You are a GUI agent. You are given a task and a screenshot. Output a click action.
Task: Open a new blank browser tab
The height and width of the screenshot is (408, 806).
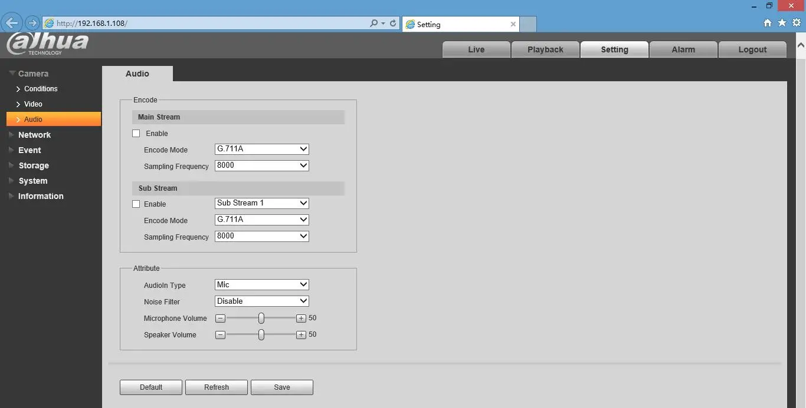point(529,24)
